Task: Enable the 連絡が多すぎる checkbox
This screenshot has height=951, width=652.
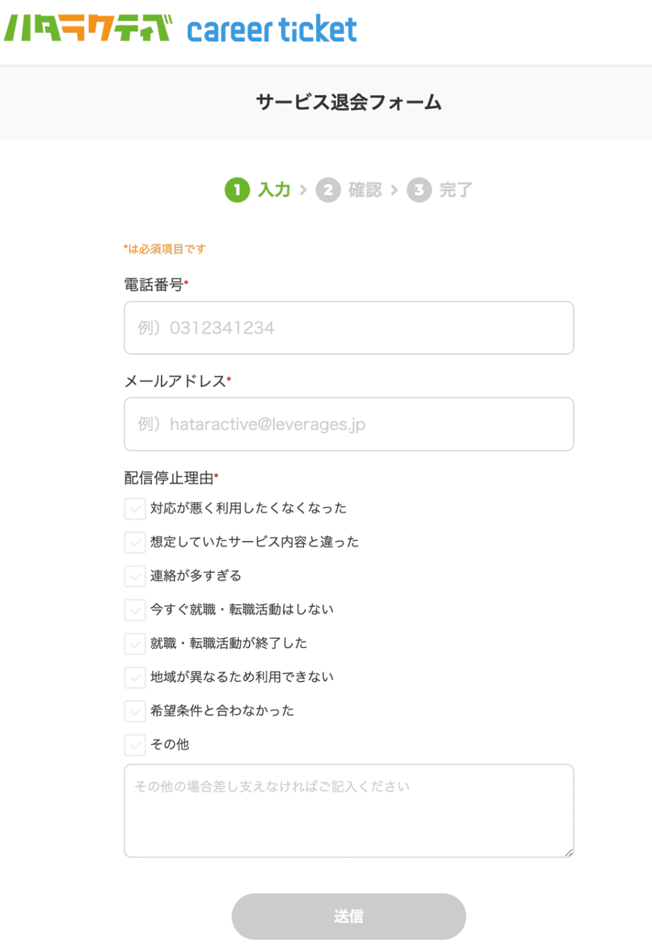Action: 136,576
